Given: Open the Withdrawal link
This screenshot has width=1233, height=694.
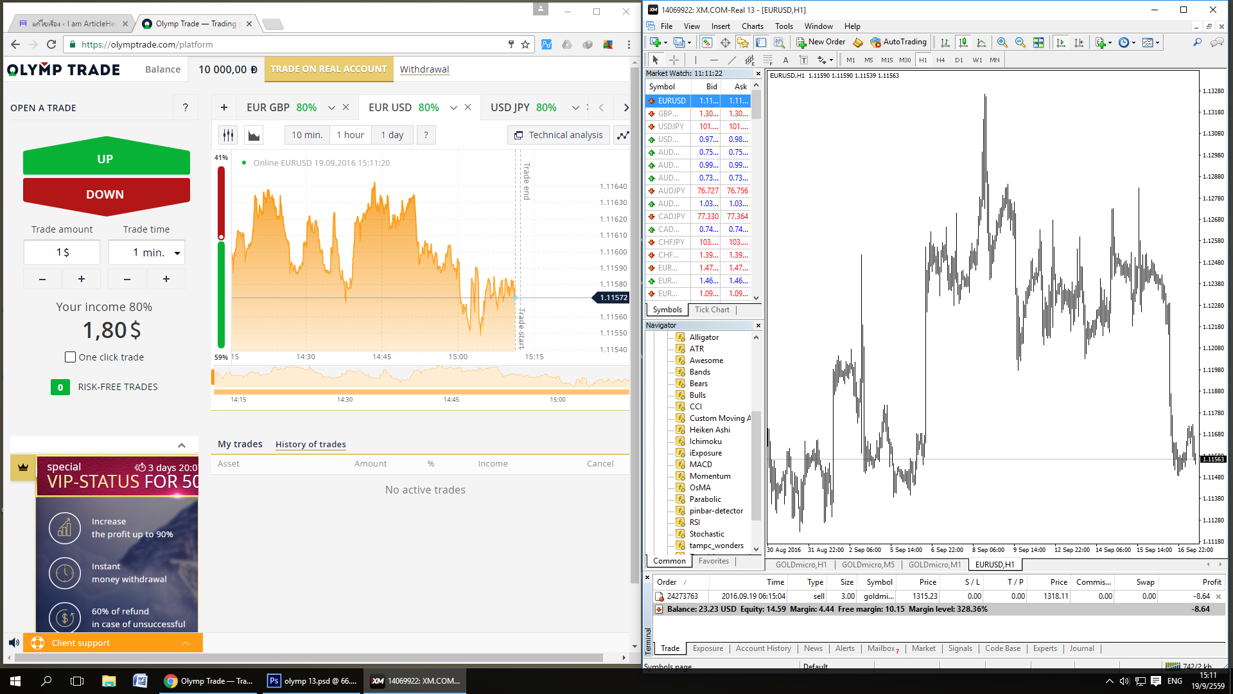Looking at the screenshot, I should coord(424,69).
